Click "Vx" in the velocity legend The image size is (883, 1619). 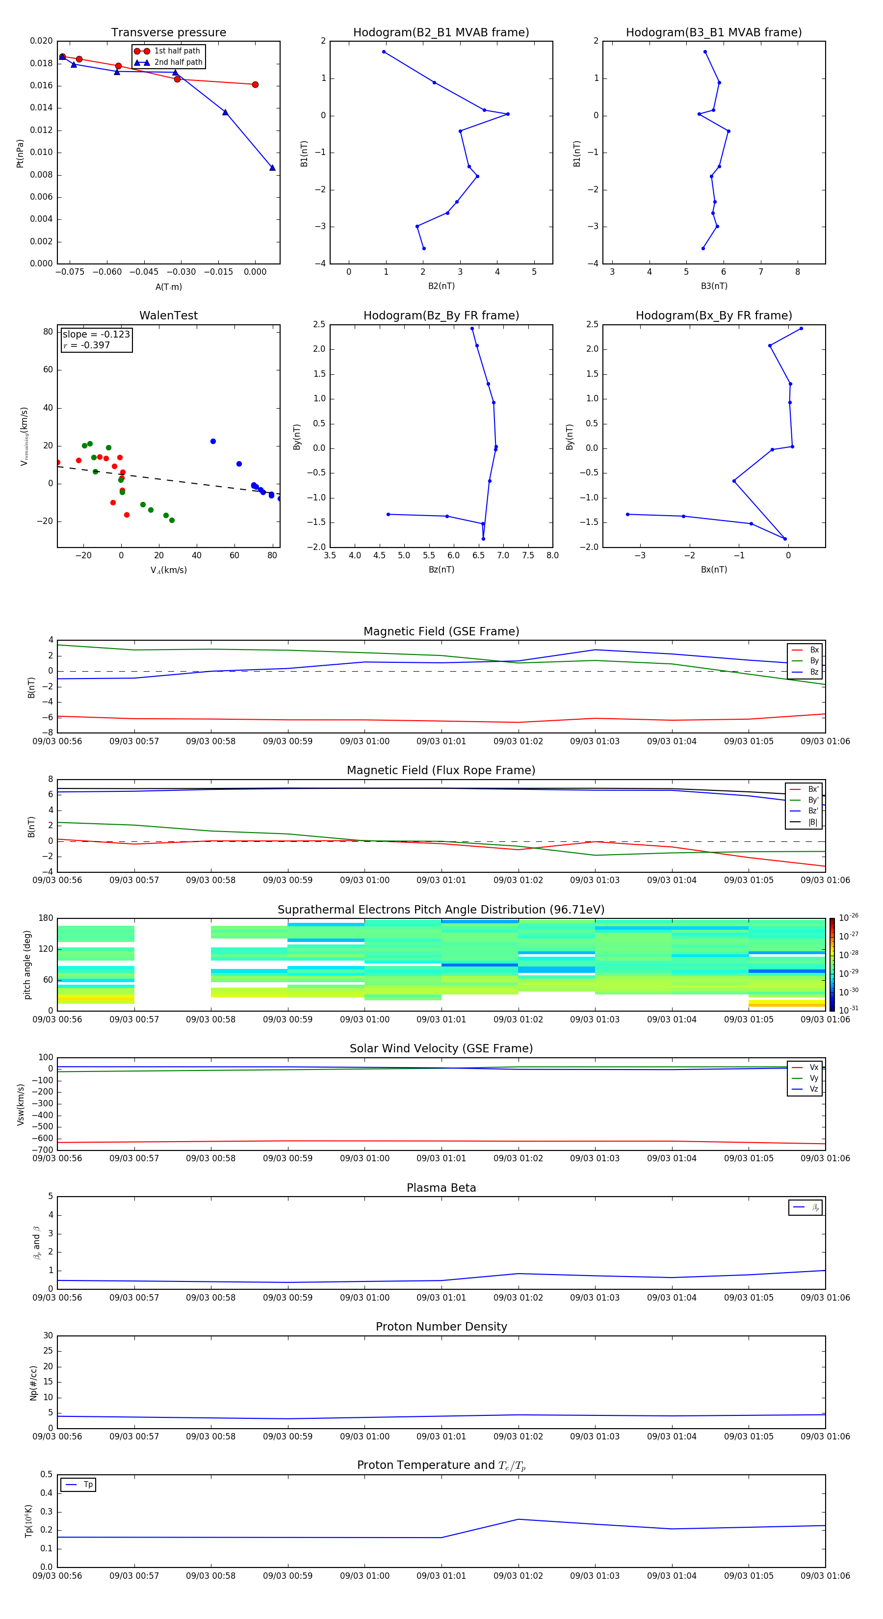(814, 1067)
